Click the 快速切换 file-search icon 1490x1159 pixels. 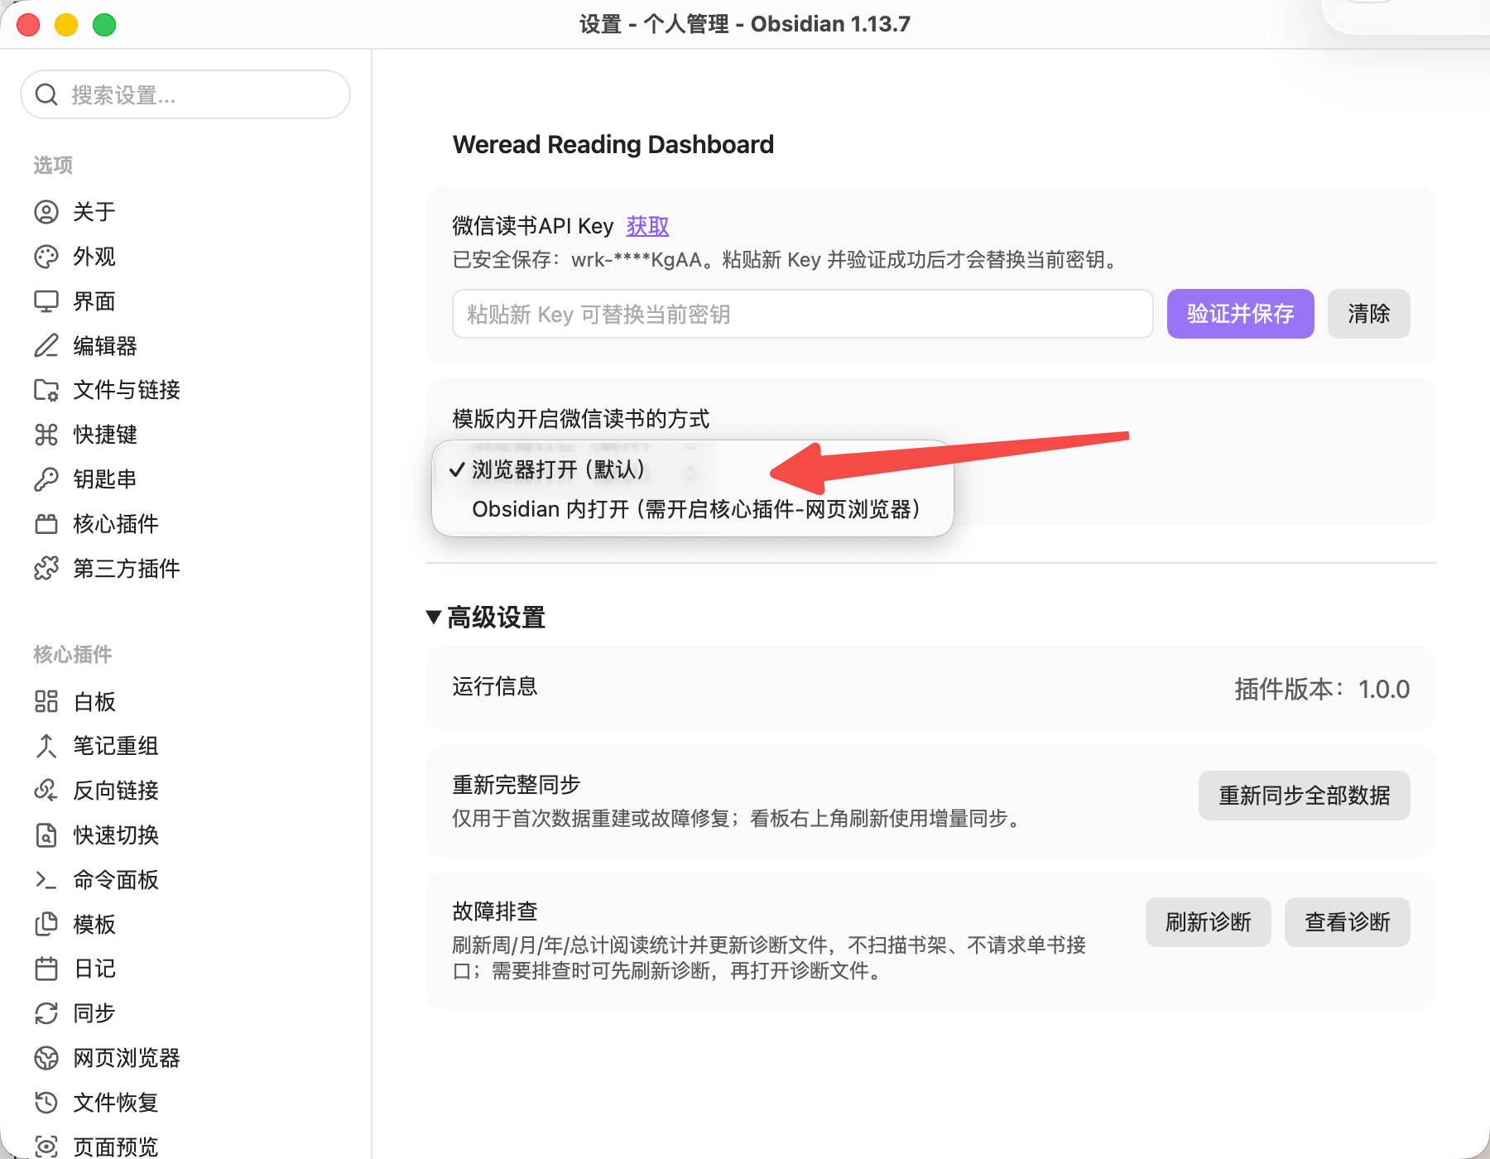click(46, 835)
